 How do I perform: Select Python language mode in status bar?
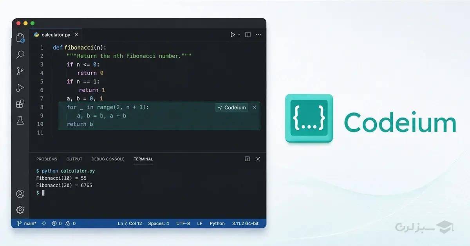(x=217, y=223)
